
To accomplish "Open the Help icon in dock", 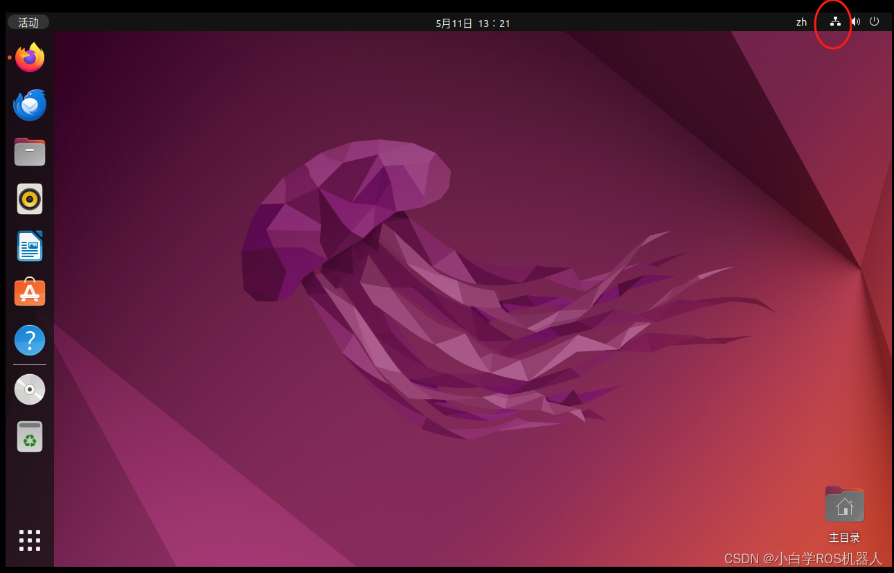I will [30, 340].
